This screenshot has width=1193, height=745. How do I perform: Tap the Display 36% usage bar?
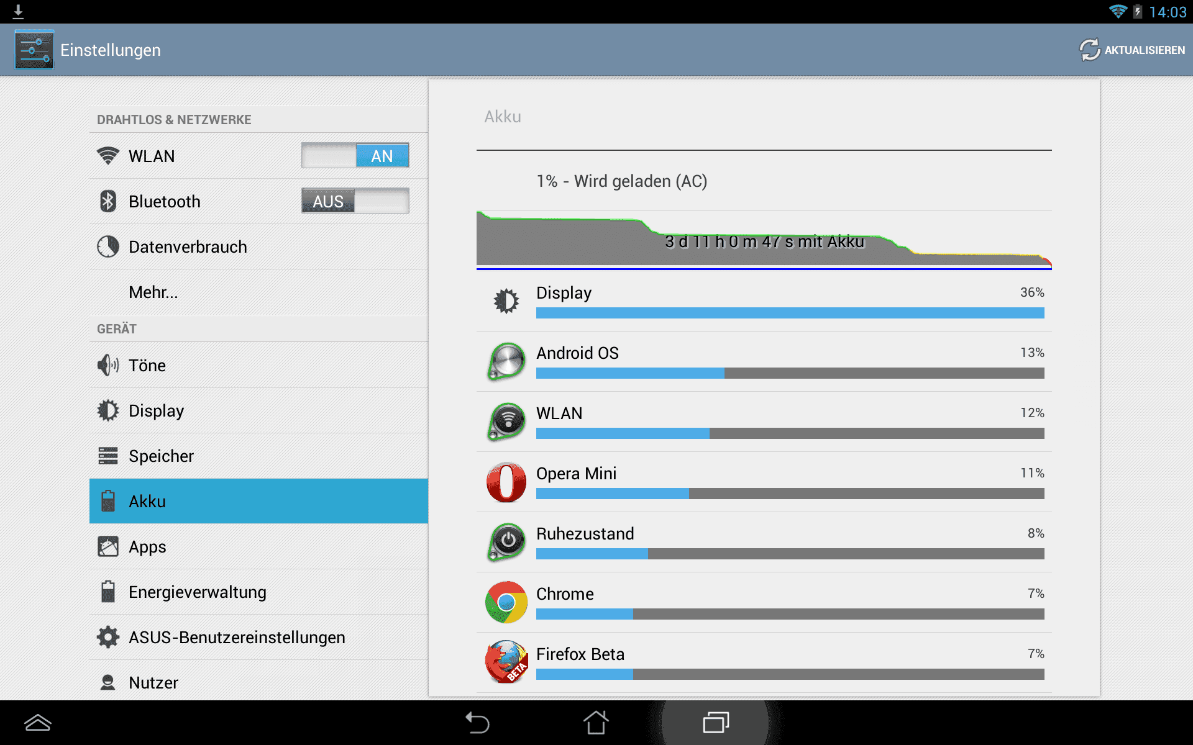tap(790, 313)
